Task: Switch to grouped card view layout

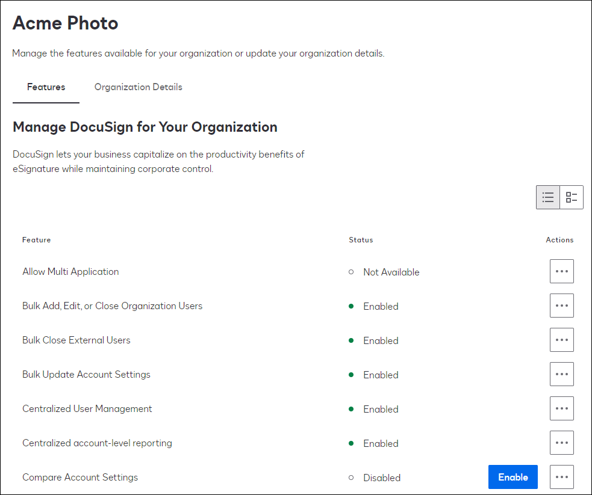Action: (572, 197)
